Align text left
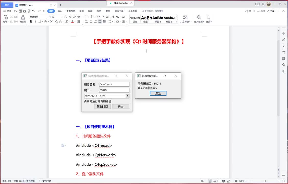This screenshot has height=184, width=288. point(87,21)
